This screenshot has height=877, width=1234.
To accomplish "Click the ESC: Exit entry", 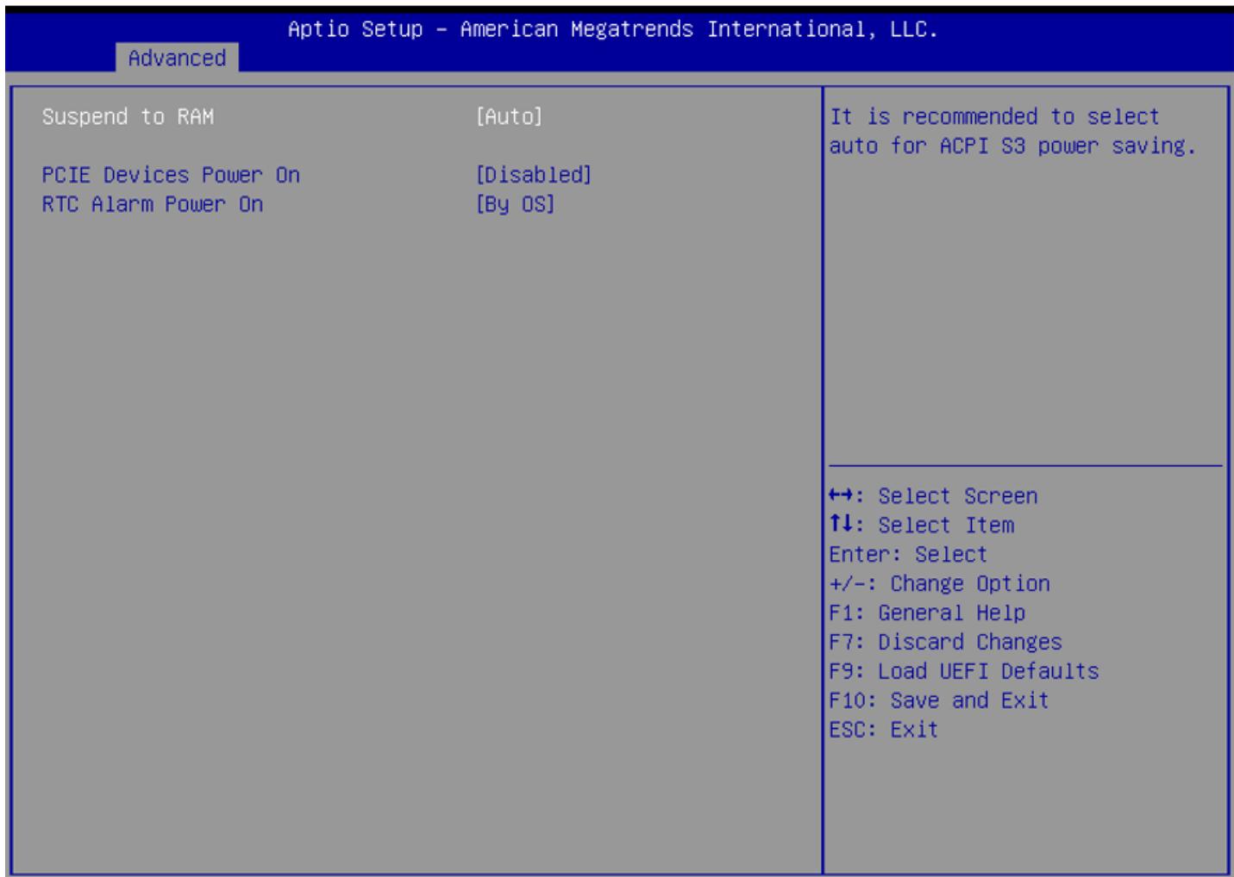I will coord(883,730).
